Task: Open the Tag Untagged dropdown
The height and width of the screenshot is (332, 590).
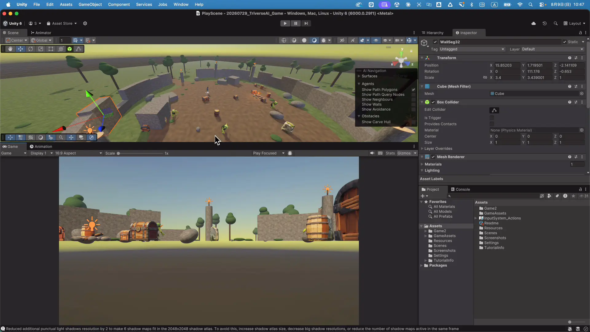Action: [472, 49]
